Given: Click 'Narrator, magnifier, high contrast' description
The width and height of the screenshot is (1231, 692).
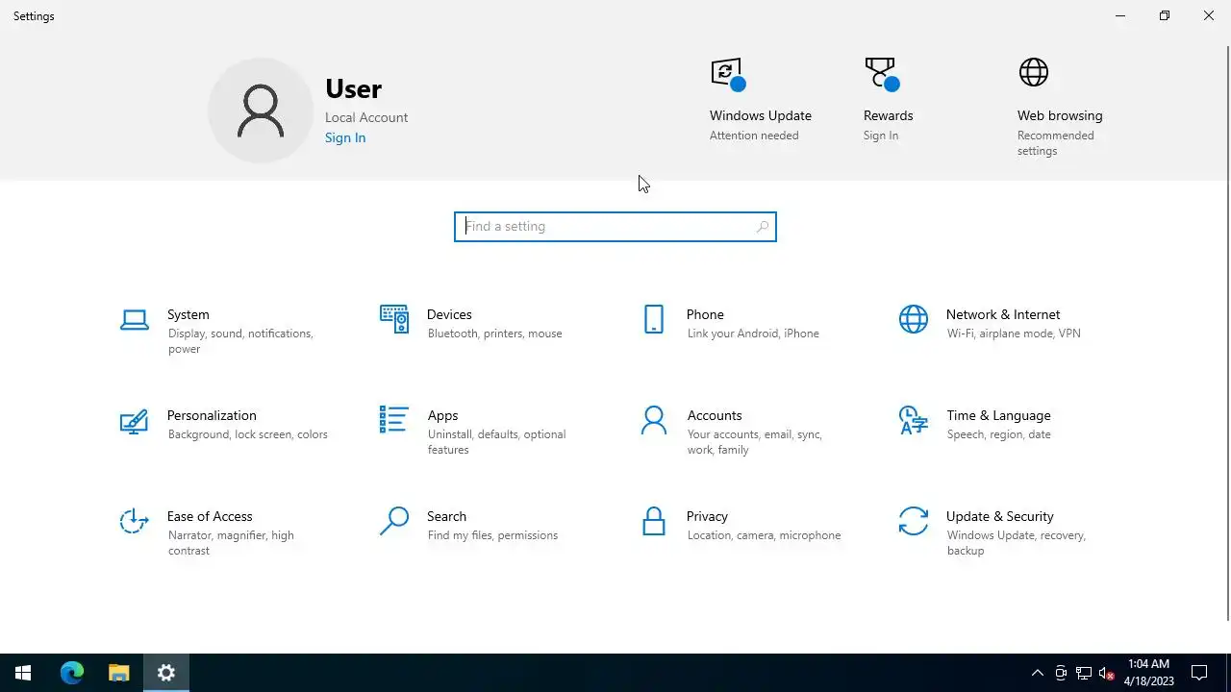Looking at the screenshot, I should 231,543.
